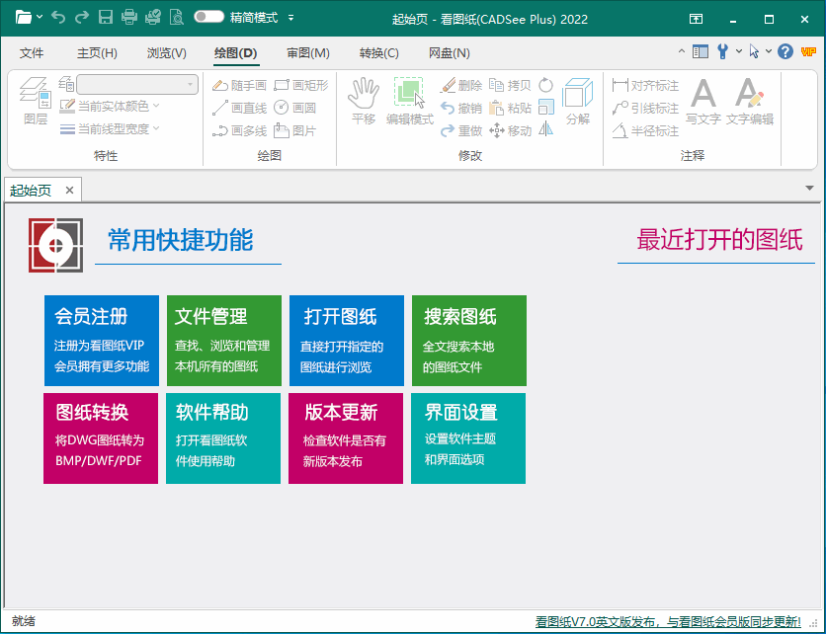Activate the 平移 pan hand tool
The image size is (826, 634).
[364, 101]
